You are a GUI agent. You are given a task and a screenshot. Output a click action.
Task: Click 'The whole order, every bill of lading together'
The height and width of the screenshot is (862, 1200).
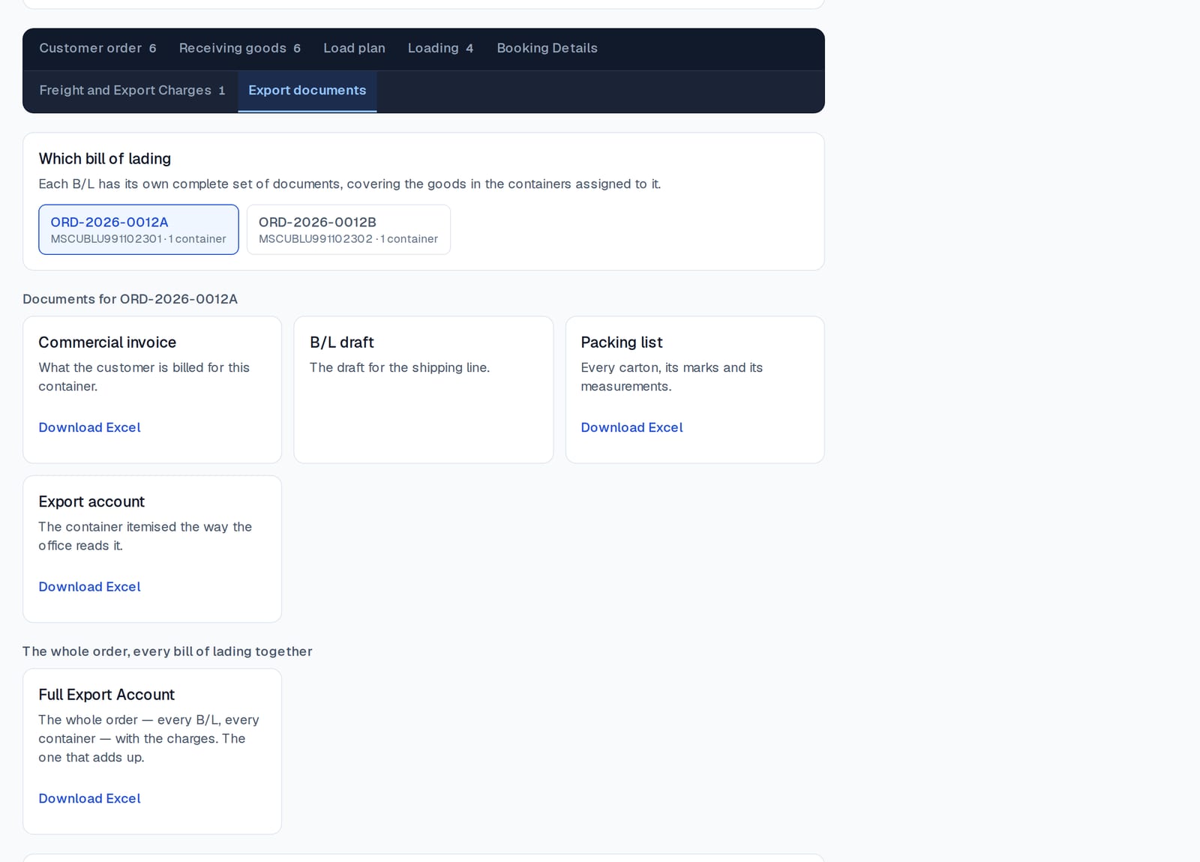167,651
